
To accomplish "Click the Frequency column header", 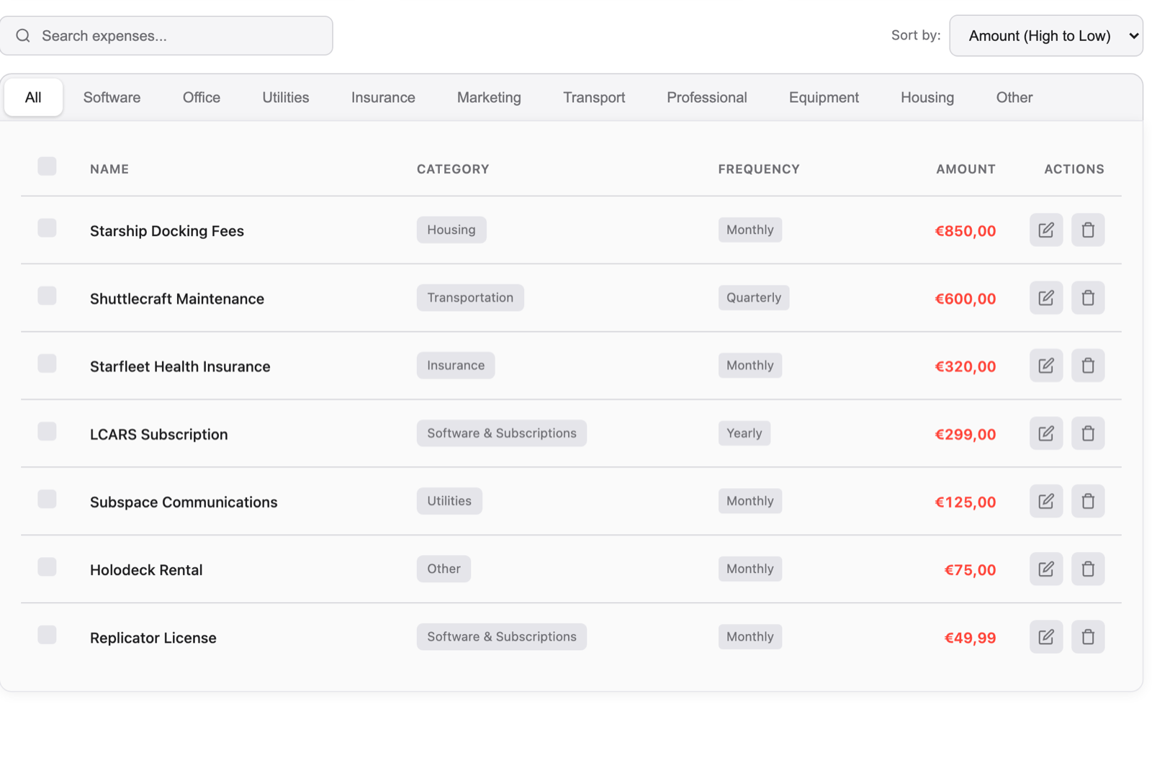I will 759,169.
